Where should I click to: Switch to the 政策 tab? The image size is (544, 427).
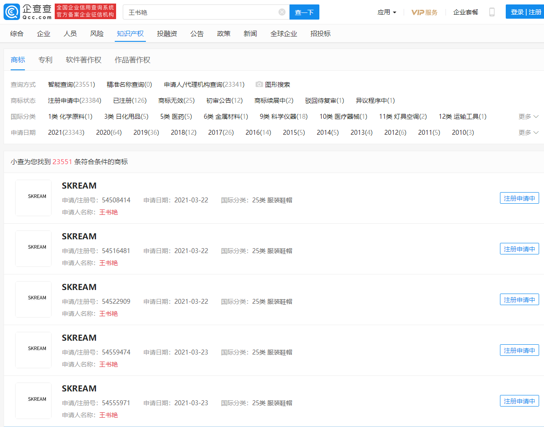point(224,34)
